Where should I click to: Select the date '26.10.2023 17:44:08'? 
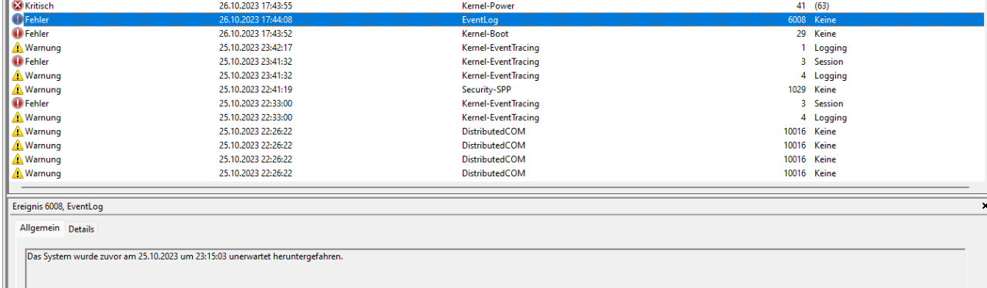255,19
